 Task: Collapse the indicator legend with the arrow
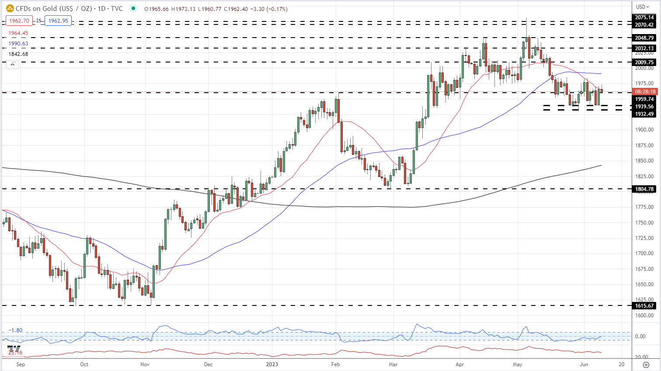12,65
